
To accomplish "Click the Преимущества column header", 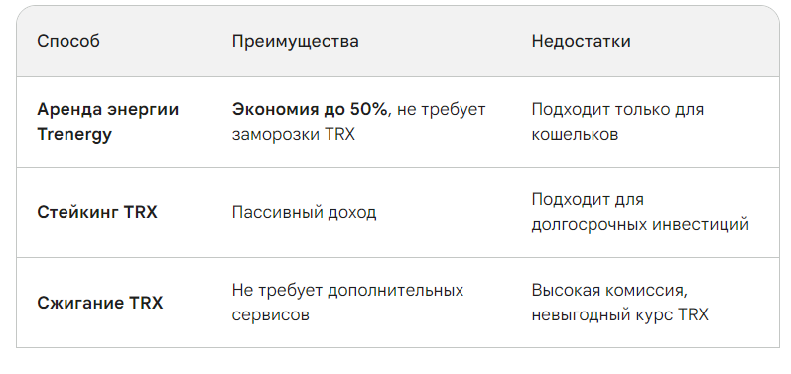I will [295, 42].
